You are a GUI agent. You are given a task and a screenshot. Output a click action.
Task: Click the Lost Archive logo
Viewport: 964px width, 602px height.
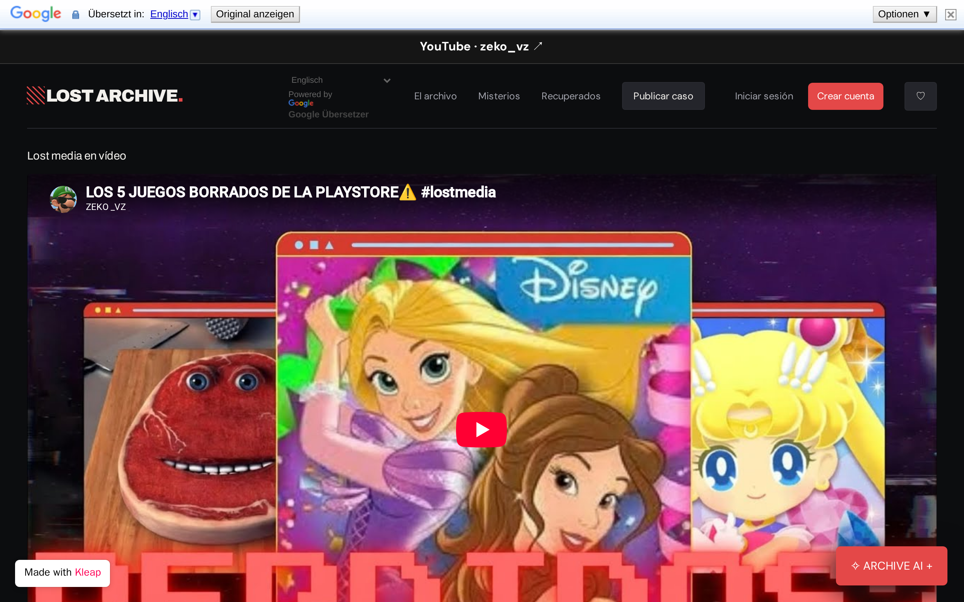click(105, 96)
